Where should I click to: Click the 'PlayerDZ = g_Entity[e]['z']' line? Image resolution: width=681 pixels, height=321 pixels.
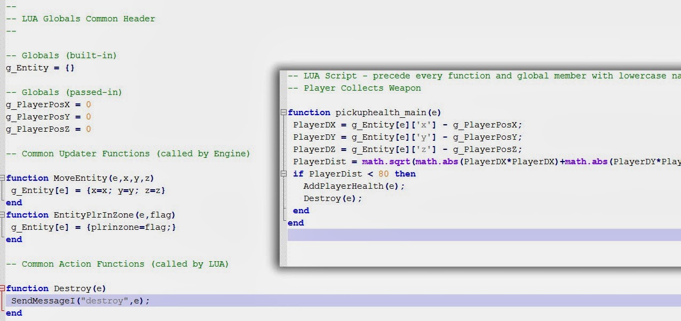coord(408,149)
